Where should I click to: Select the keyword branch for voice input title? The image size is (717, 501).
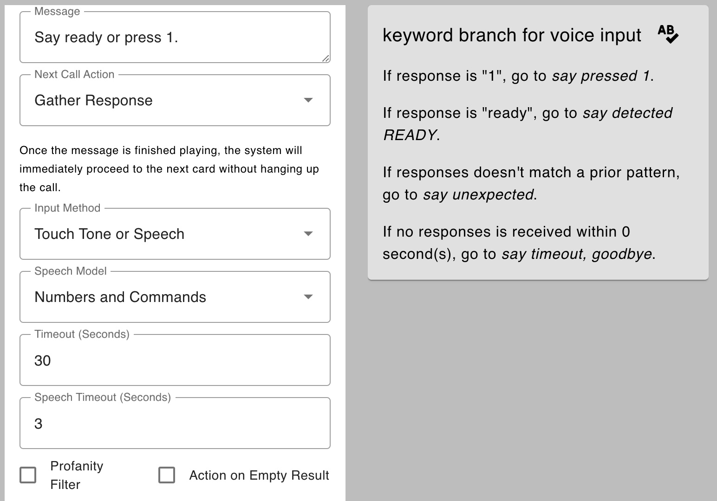click(512, 35)
